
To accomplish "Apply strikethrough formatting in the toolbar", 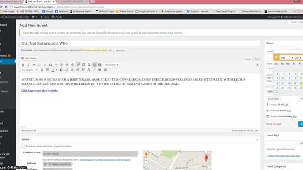I will [x=34, y=65].
